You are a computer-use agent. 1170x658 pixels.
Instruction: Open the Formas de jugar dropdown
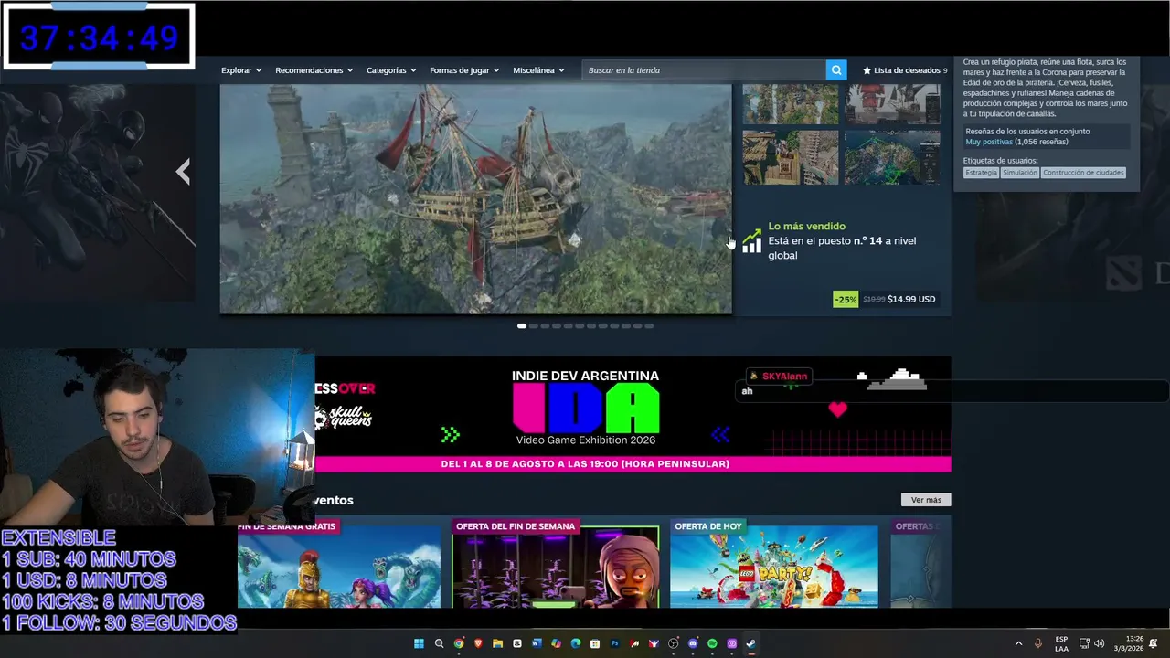(464, 70)
